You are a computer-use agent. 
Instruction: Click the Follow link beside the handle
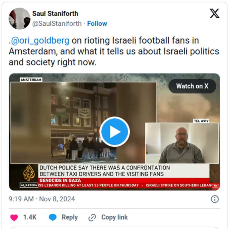point(97,24)
